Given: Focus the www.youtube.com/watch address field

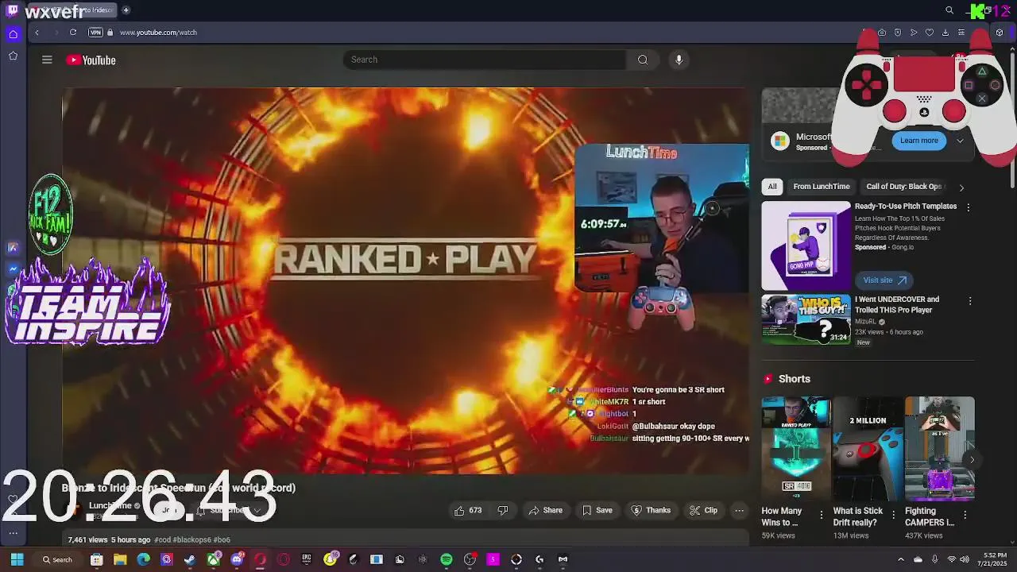Looking at the screenshot, I should [158, 33].
